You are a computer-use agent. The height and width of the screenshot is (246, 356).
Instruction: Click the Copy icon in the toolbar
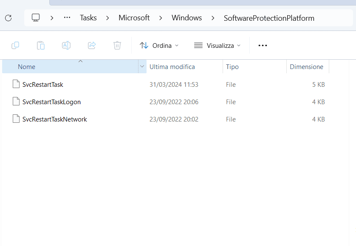coord(15,45)
